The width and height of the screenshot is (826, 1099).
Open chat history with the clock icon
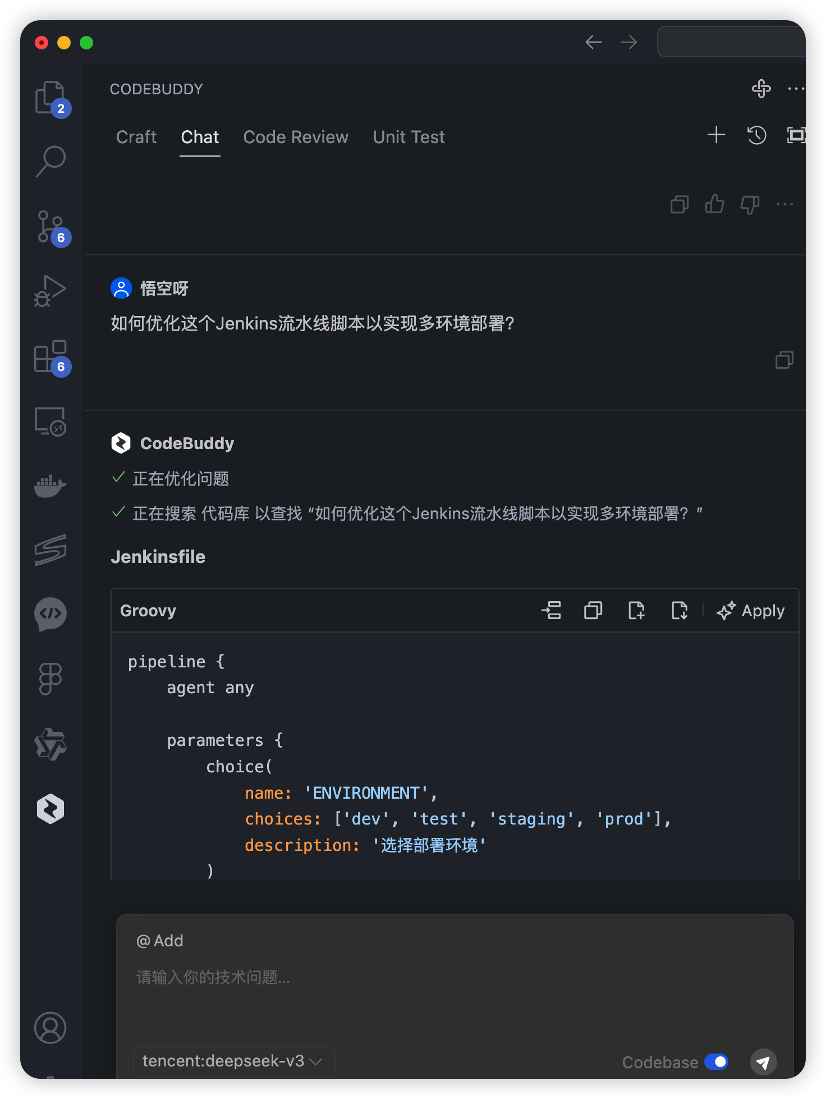tap(756, 135)
